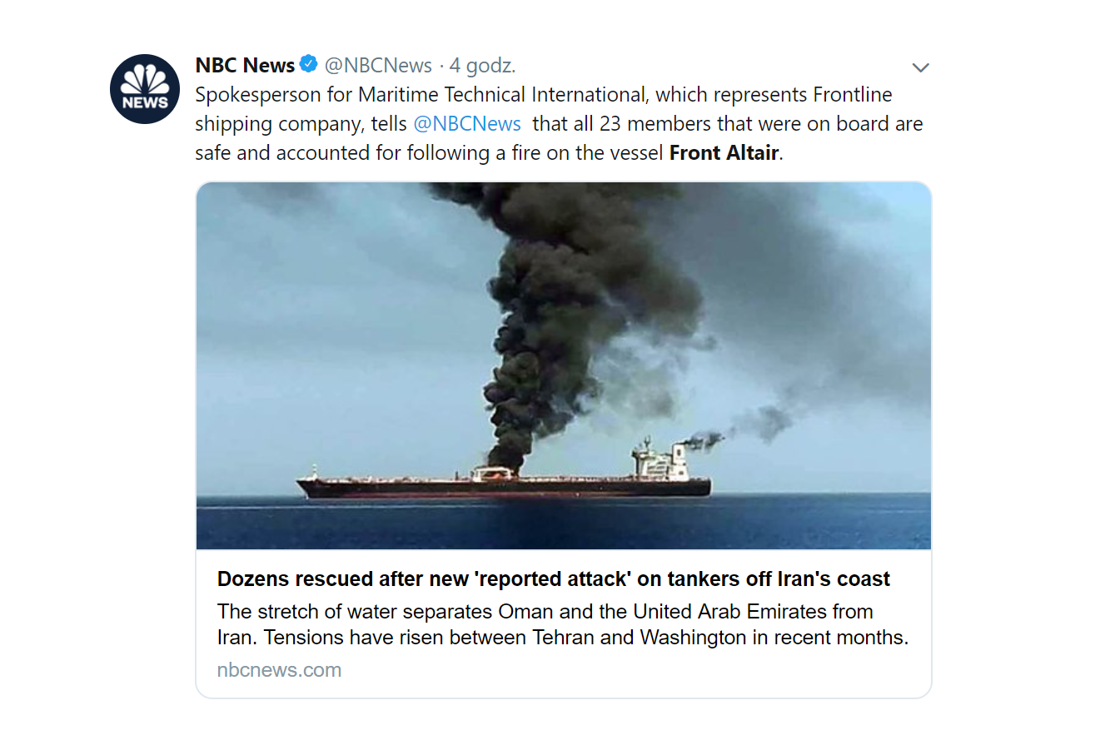
Task: Click the dark blue sea below the tanker
Action: tap(563, 524)
